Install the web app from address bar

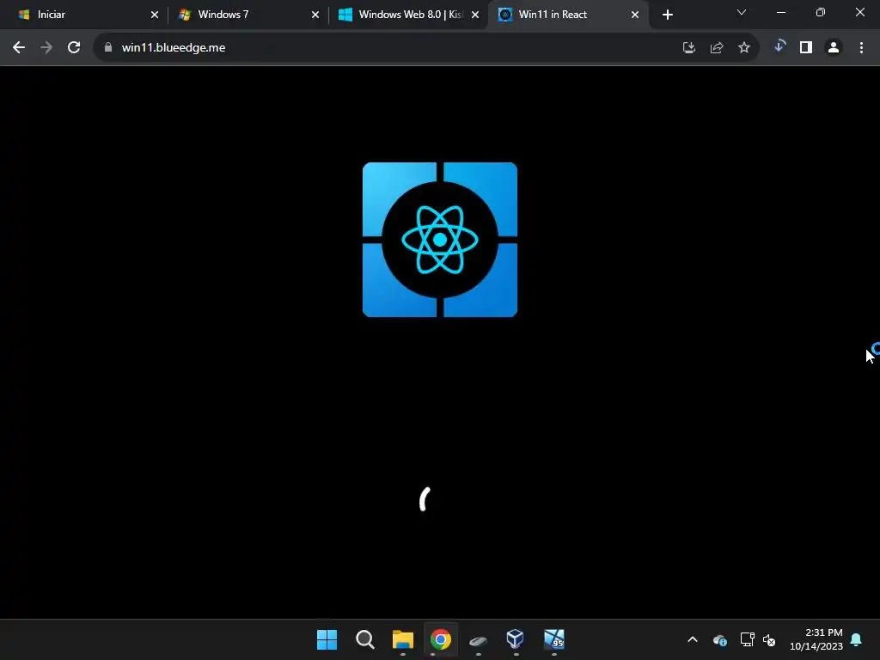click(x=689, y=48)
